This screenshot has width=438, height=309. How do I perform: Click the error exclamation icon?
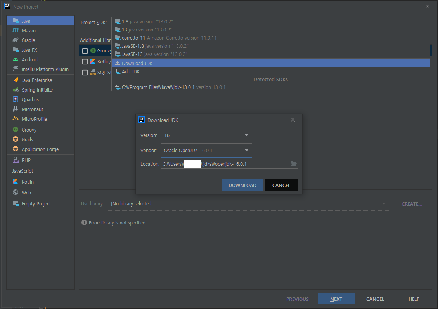point(84,222)
